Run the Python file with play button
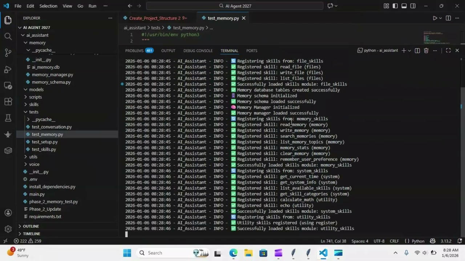Image resolution: width=465 pixels, height=261 pixels. [435, 18]
